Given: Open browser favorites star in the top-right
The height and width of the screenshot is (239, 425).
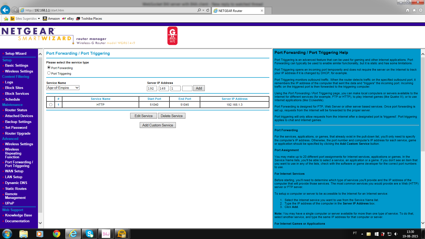Looking at the screenshot, I should 414,10.
